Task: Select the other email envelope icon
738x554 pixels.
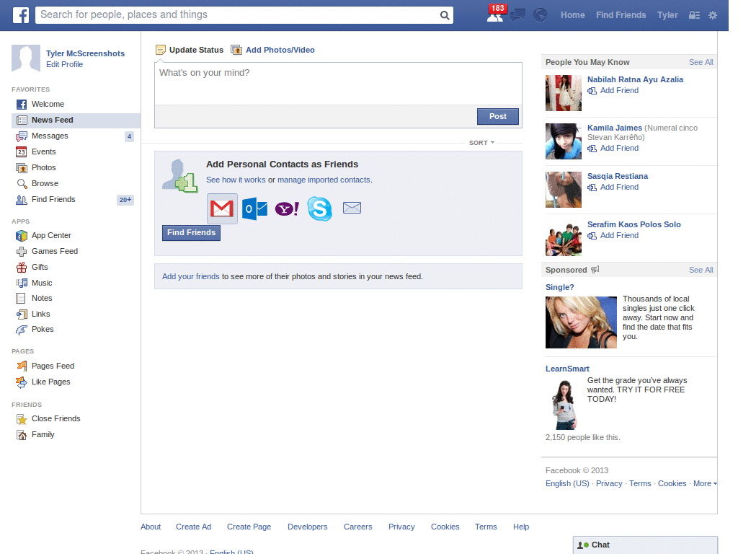Action: 352,208
